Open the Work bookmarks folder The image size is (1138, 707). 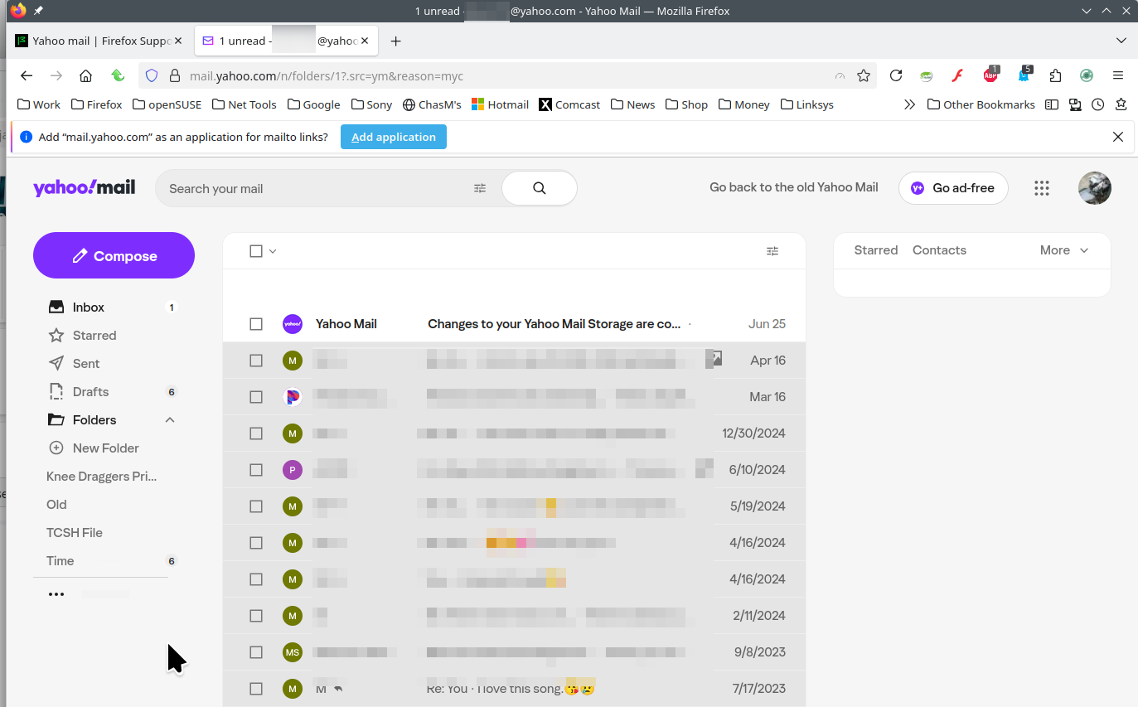tap(39, 104)
